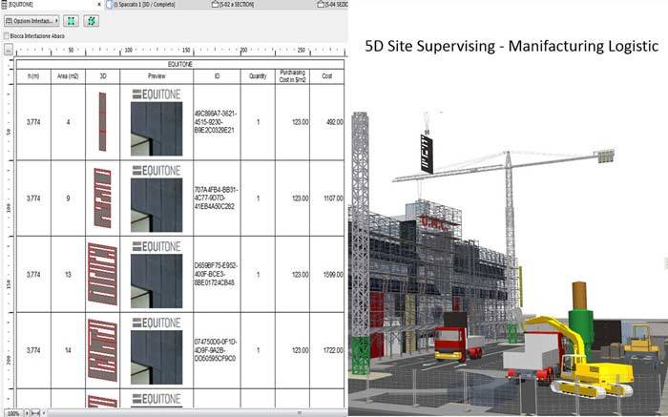
Task: Click the Area cell showing 9
Action: pyautogui.click(x=68, y=198)
